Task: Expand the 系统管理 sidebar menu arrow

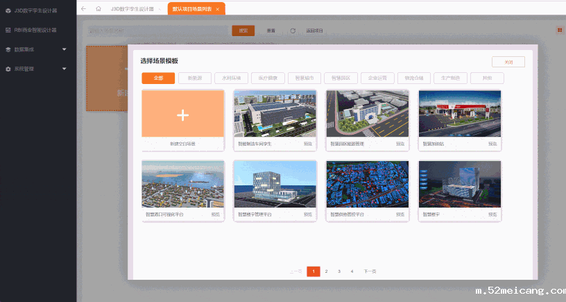Action: point(64,69)
